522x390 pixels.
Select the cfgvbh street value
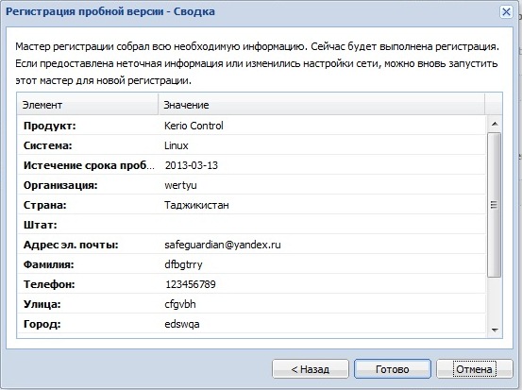pyautogui.click(x=180, y=304)
